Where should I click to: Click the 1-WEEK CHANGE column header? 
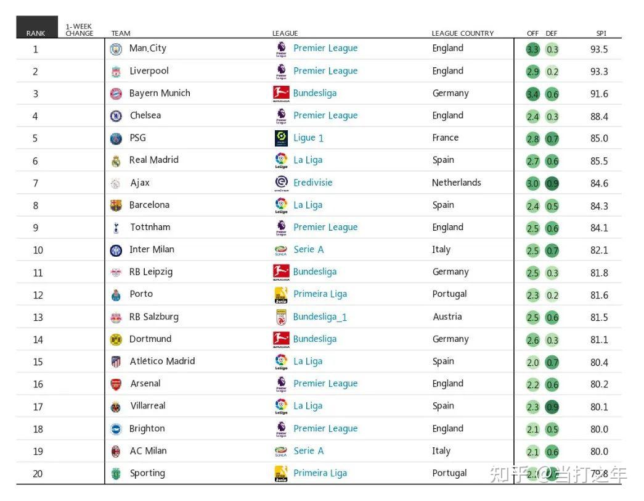coord(79,30)
